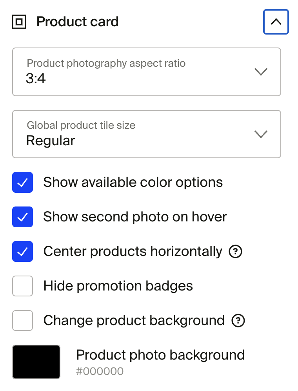Click the #000000 hex color value
The image size is (298, 391).
(100, 371)
